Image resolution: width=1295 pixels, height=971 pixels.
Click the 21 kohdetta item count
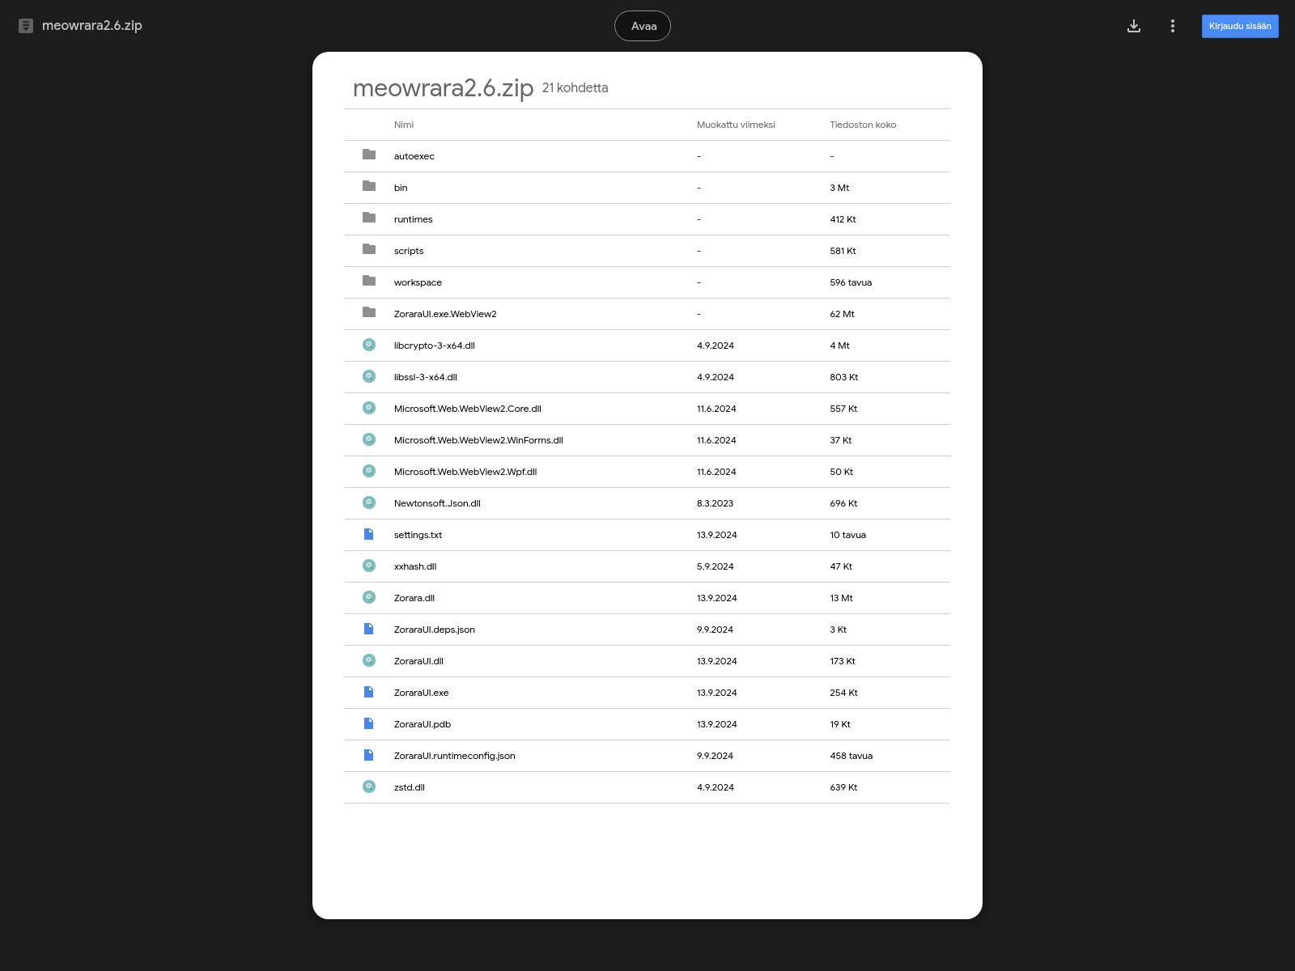coord(575,88)
